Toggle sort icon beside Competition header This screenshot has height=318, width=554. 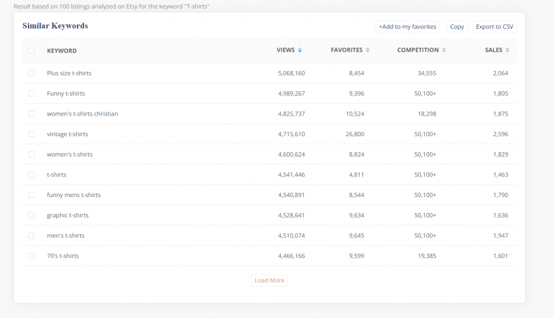[x=444, y=50]
